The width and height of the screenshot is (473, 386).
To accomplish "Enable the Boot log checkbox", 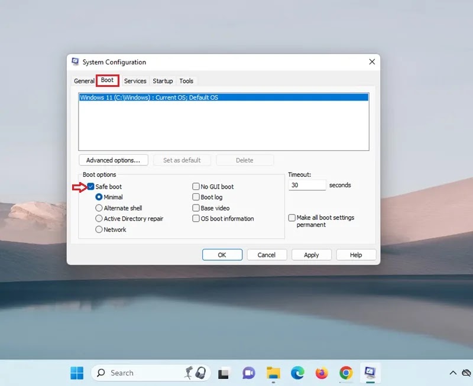I will tap(196, 197).
